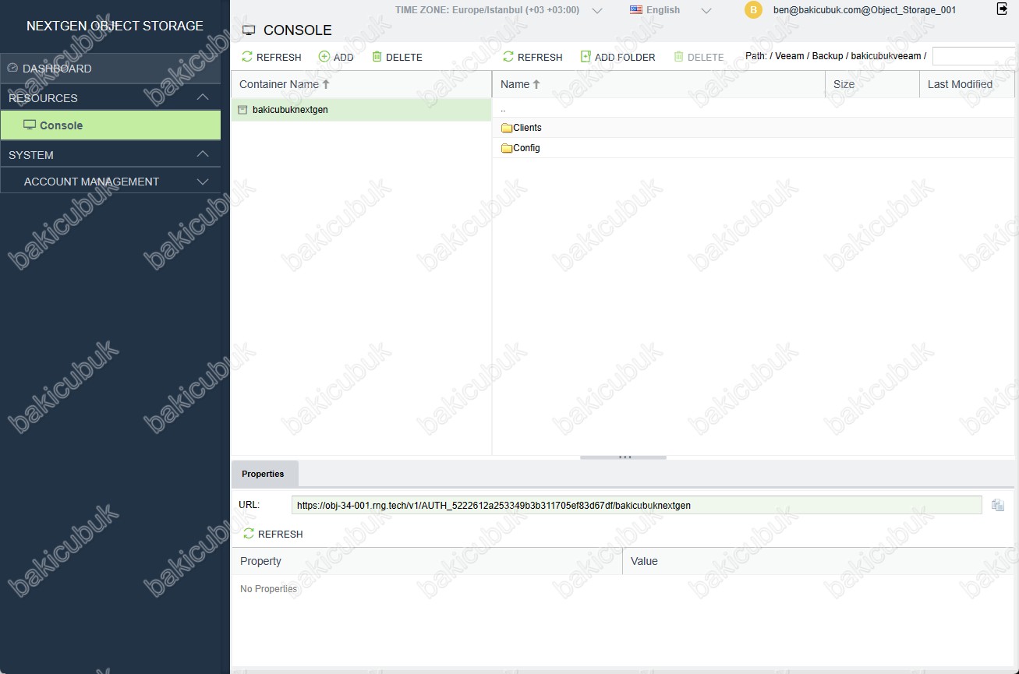
Task: Click the bakicubuknextgen container archive icon
Action: pos(242,110)
